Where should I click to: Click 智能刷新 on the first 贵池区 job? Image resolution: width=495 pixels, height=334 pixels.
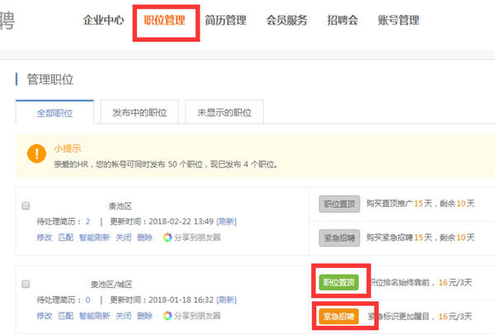[x=94, y=238]
